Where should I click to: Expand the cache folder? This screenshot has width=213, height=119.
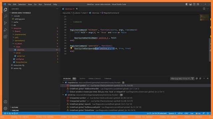tap(16, 22)
